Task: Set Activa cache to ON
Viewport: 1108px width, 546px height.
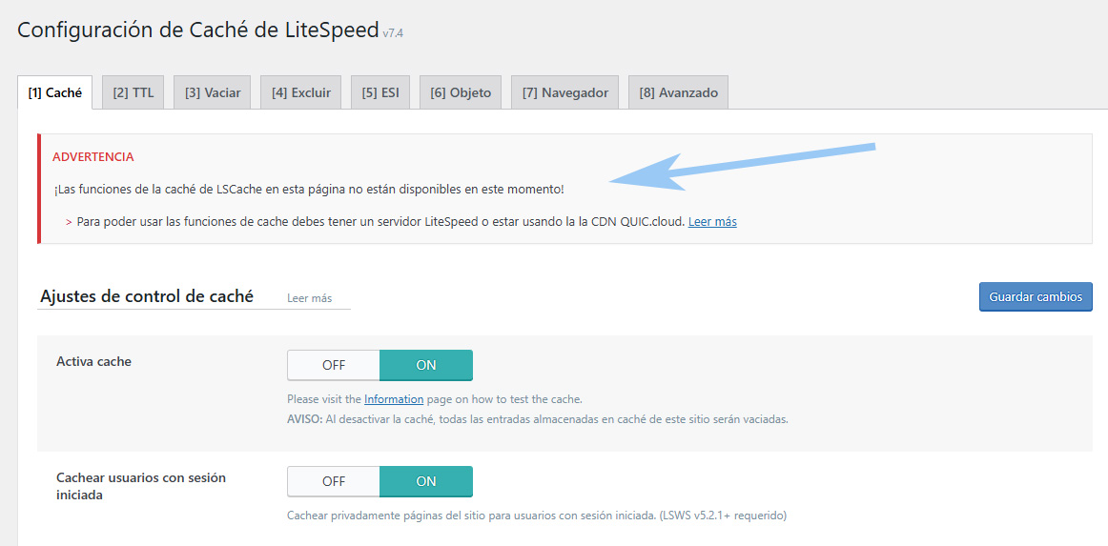Action: click(425, 365)
